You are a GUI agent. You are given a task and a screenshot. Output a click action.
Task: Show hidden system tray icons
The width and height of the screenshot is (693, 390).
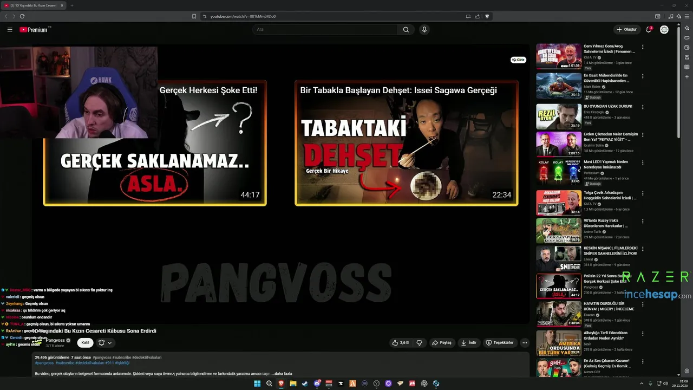pos(642,383)
